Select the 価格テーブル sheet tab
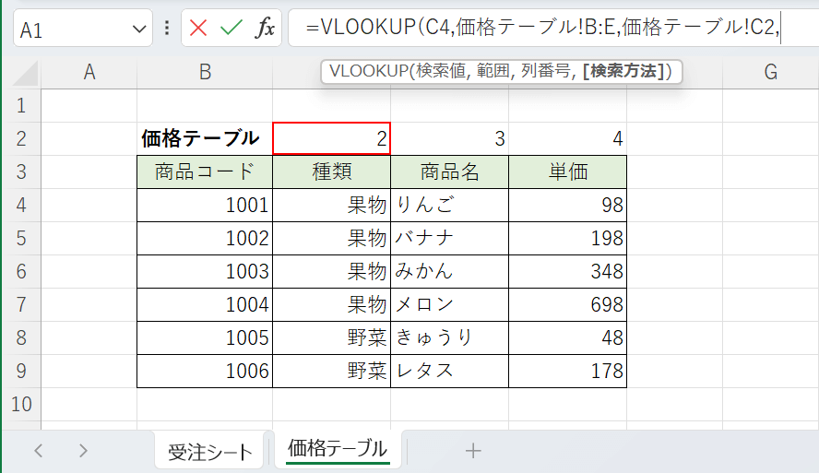This screenshot has height=473, width=819. click(338, 449)
